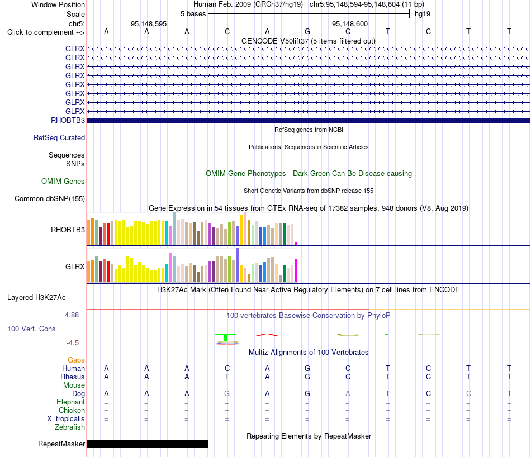Open OMIM Gene Phenotypes track title

(309, 173)
